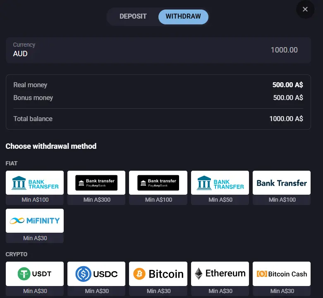Click the Real money 500.00 A$ value
The height and width of the screenshot is (298, 323).
[287, 85]
